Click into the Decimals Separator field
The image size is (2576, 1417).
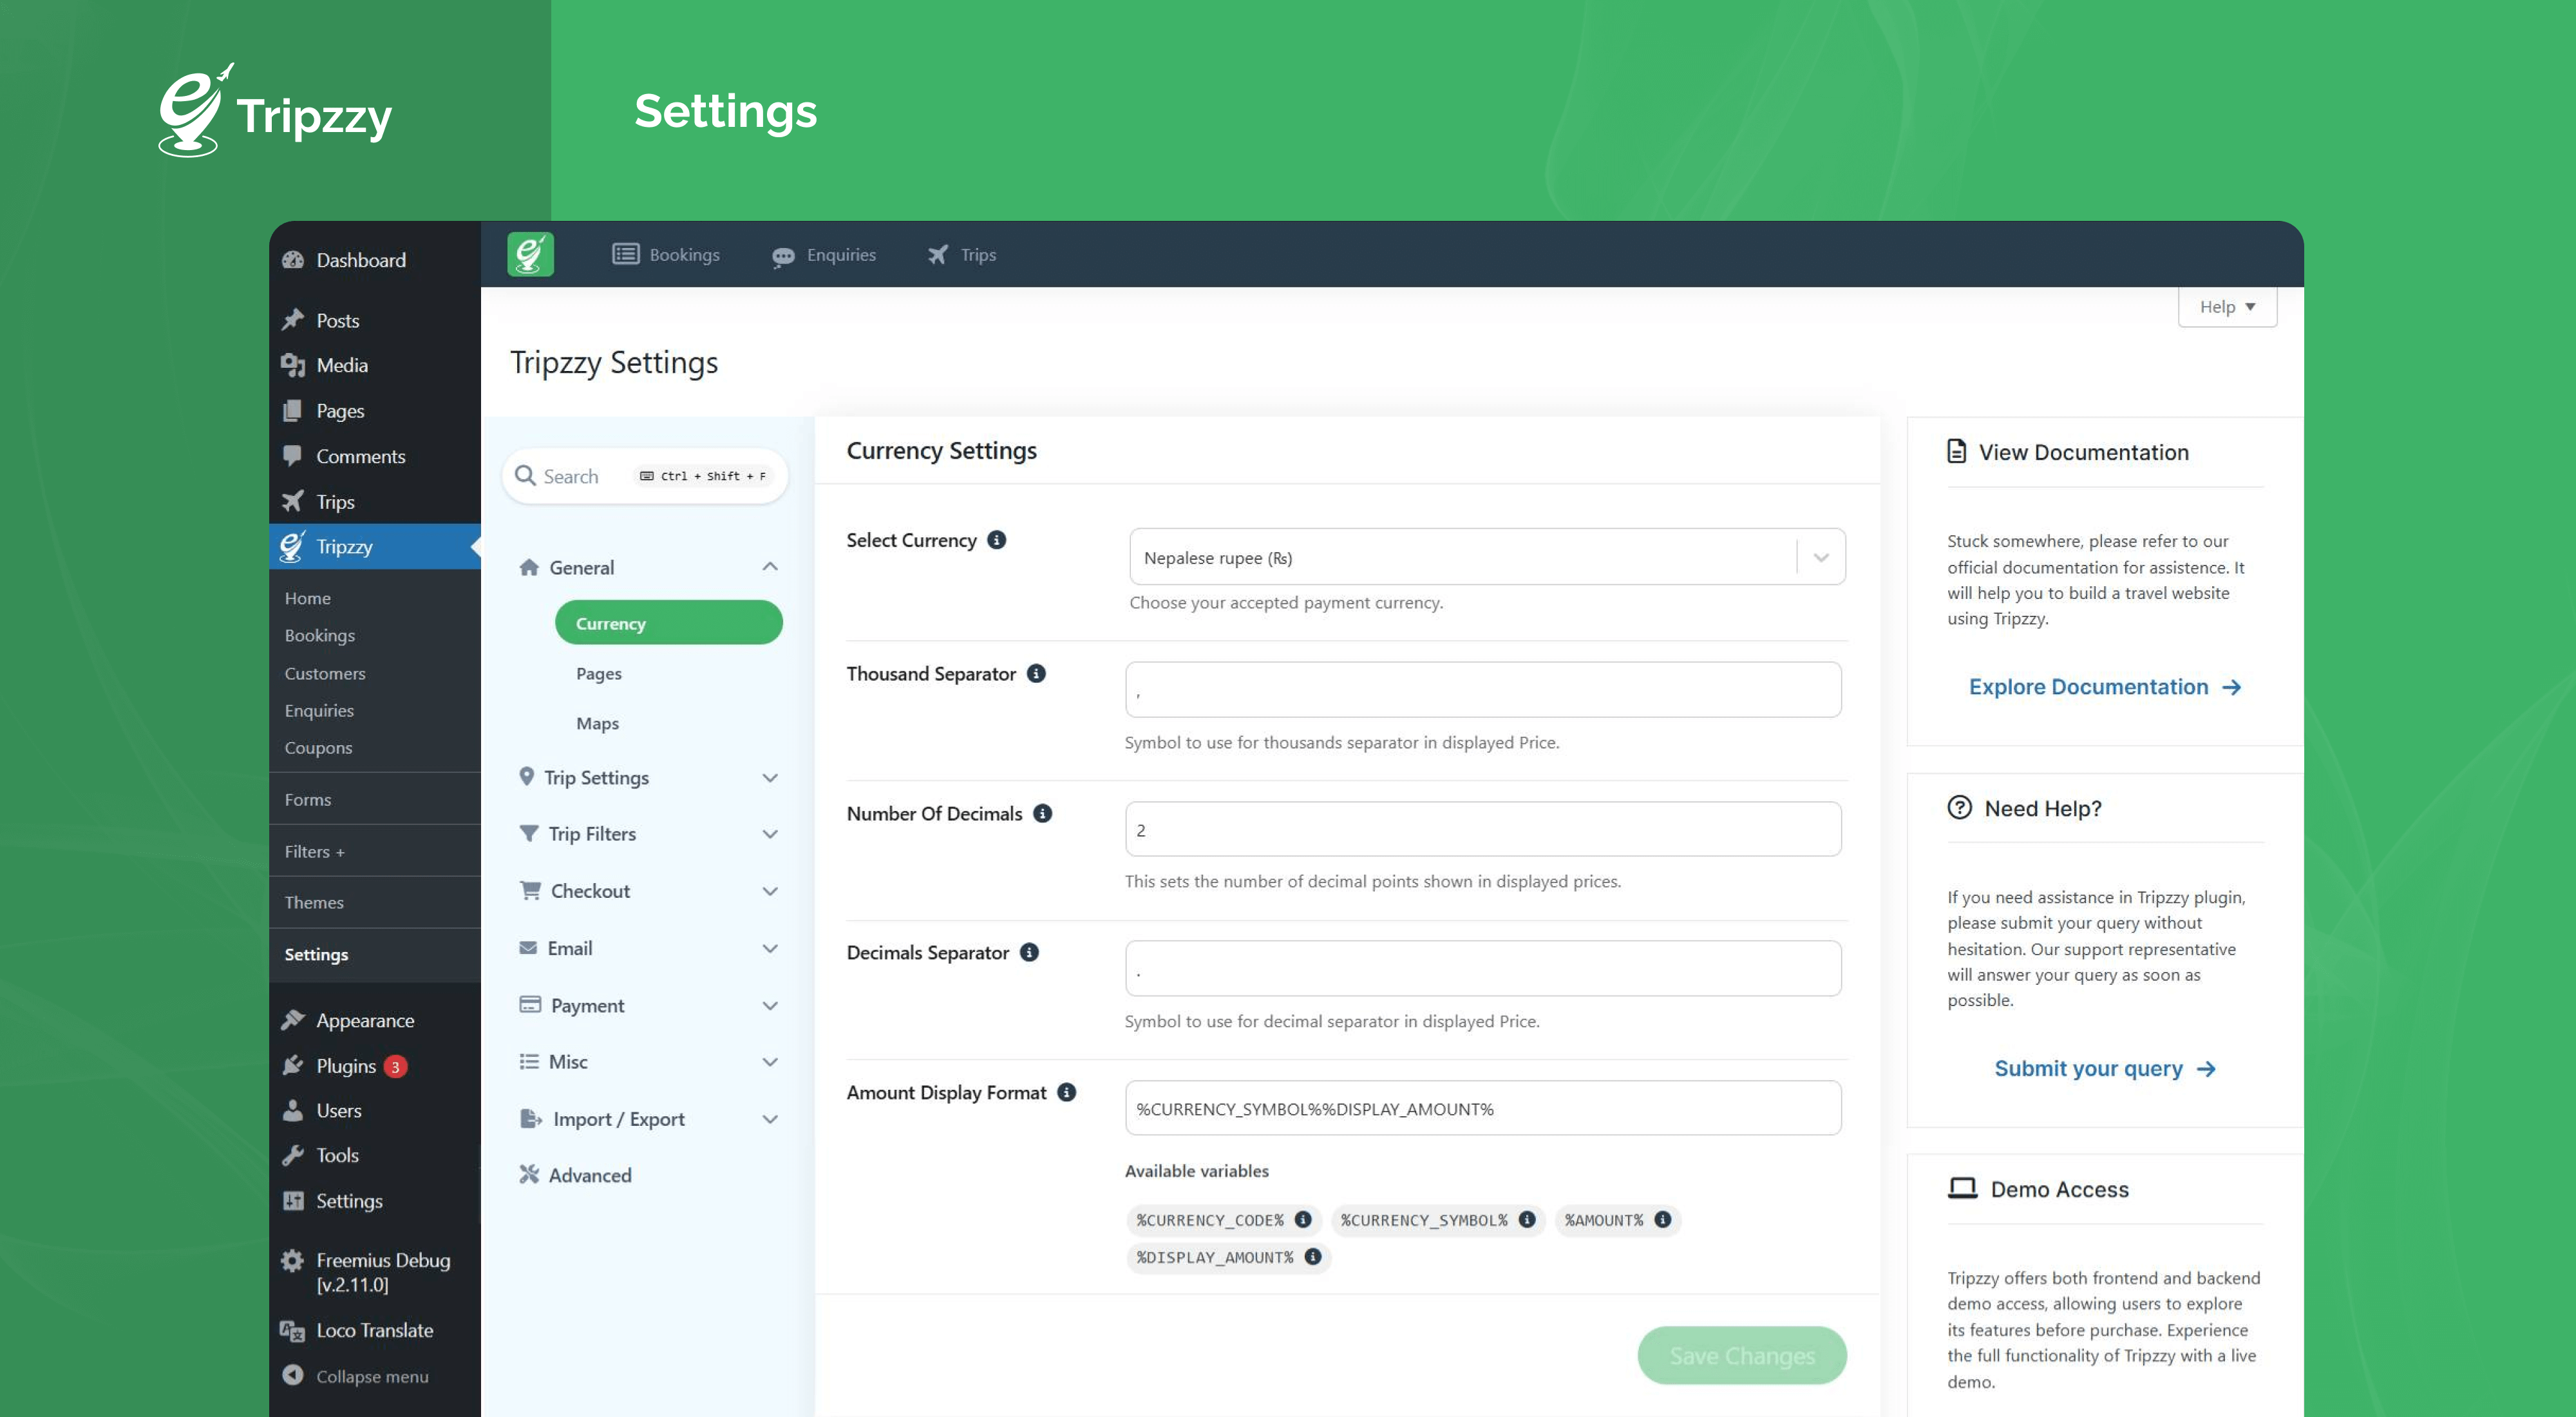[1483, 968]
